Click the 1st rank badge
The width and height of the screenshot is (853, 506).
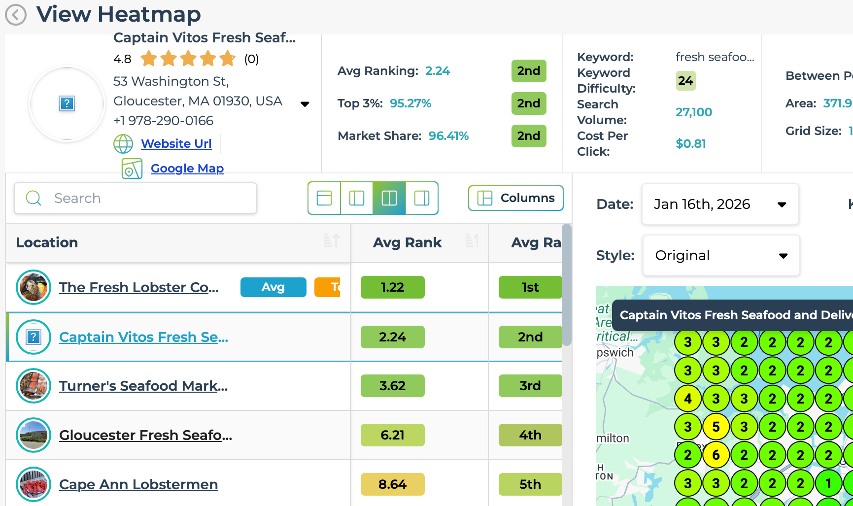(530, 287)
